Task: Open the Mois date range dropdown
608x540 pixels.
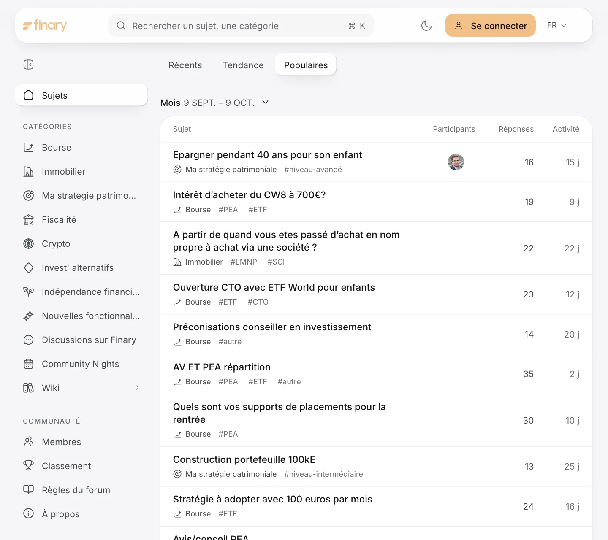Action: (214, 103)
